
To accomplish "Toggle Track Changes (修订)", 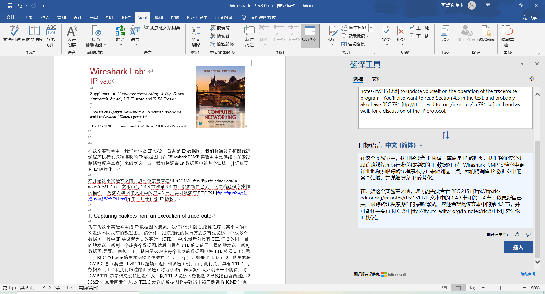I will click(x=333, y=36).
